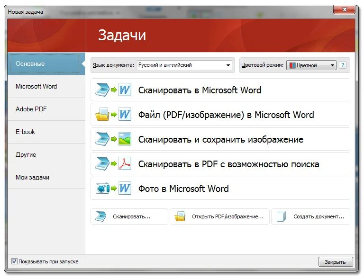Screen dimensions: 364x279
Task: Open Цветовой режим color mode dropdown
Action: [311, 65]
